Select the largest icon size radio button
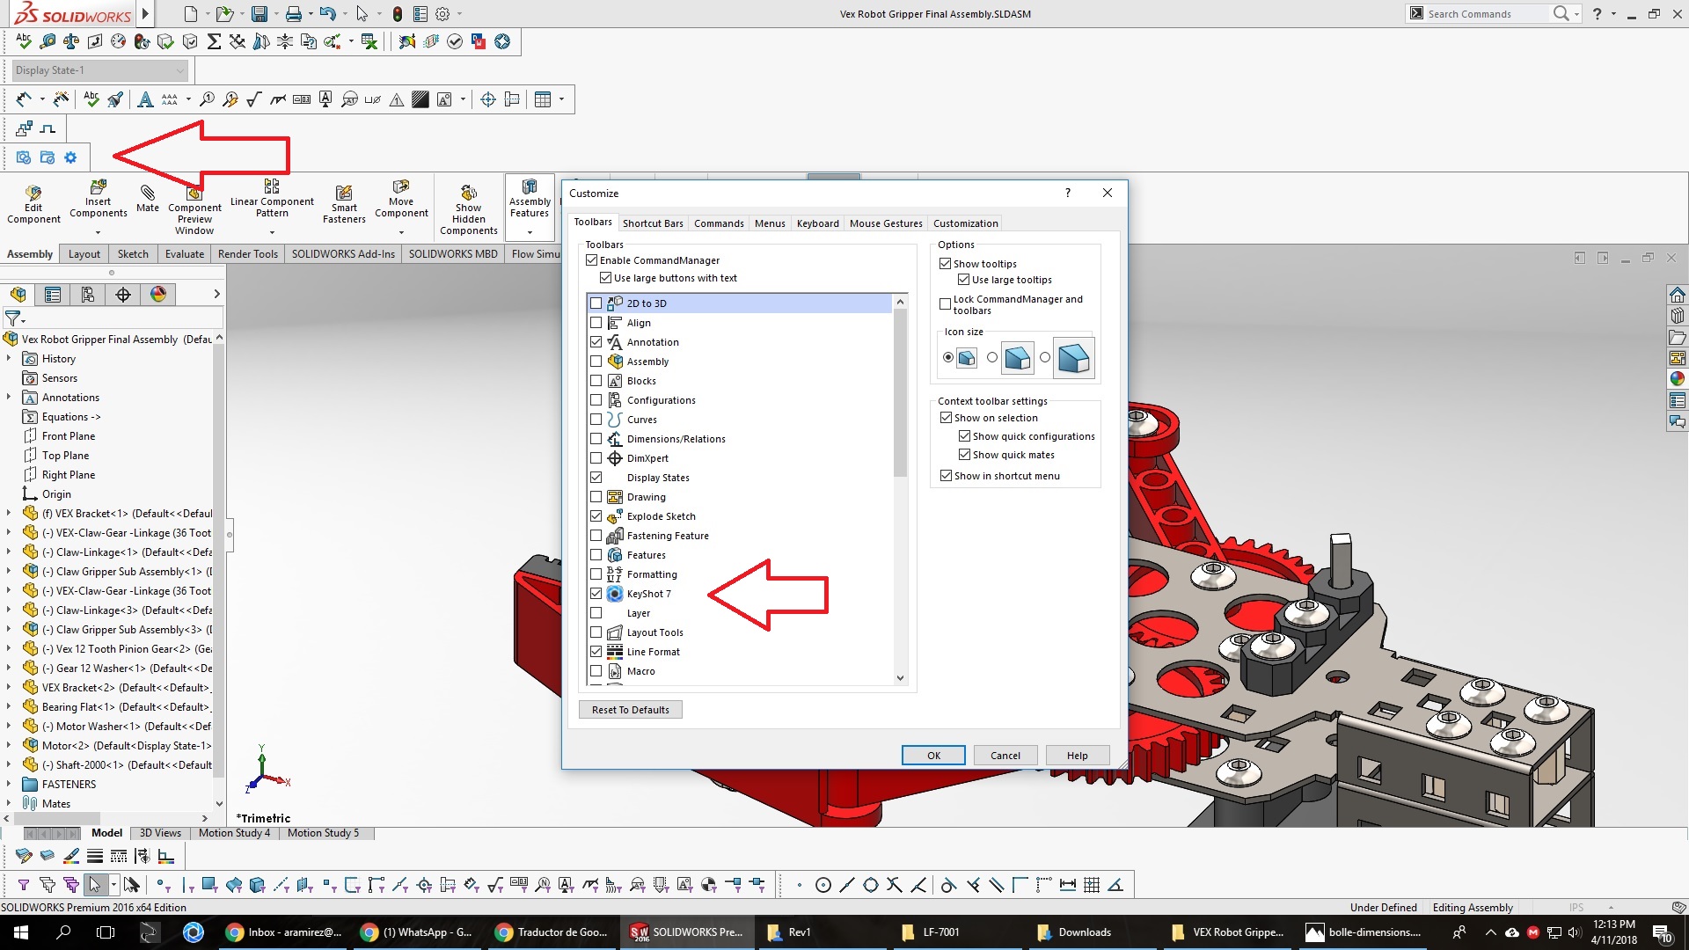The height and width of the screenshot is (950, 1689). [1045, 357]
